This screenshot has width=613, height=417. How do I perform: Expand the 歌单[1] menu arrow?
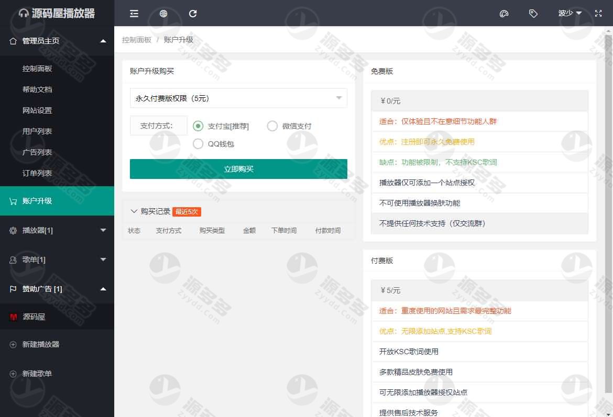click(x=103, y=260)
